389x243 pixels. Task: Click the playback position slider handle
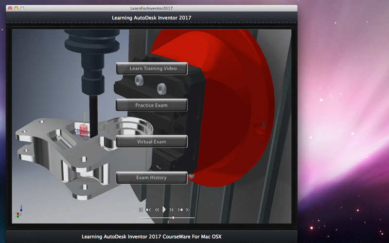[x=173, y=218]
